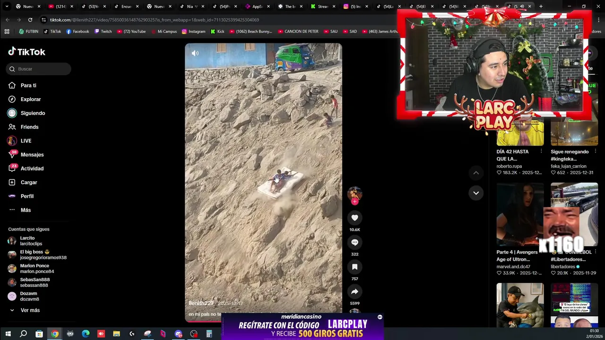
Task: Open tab search dropdown arrow
Action: [6, 6]
